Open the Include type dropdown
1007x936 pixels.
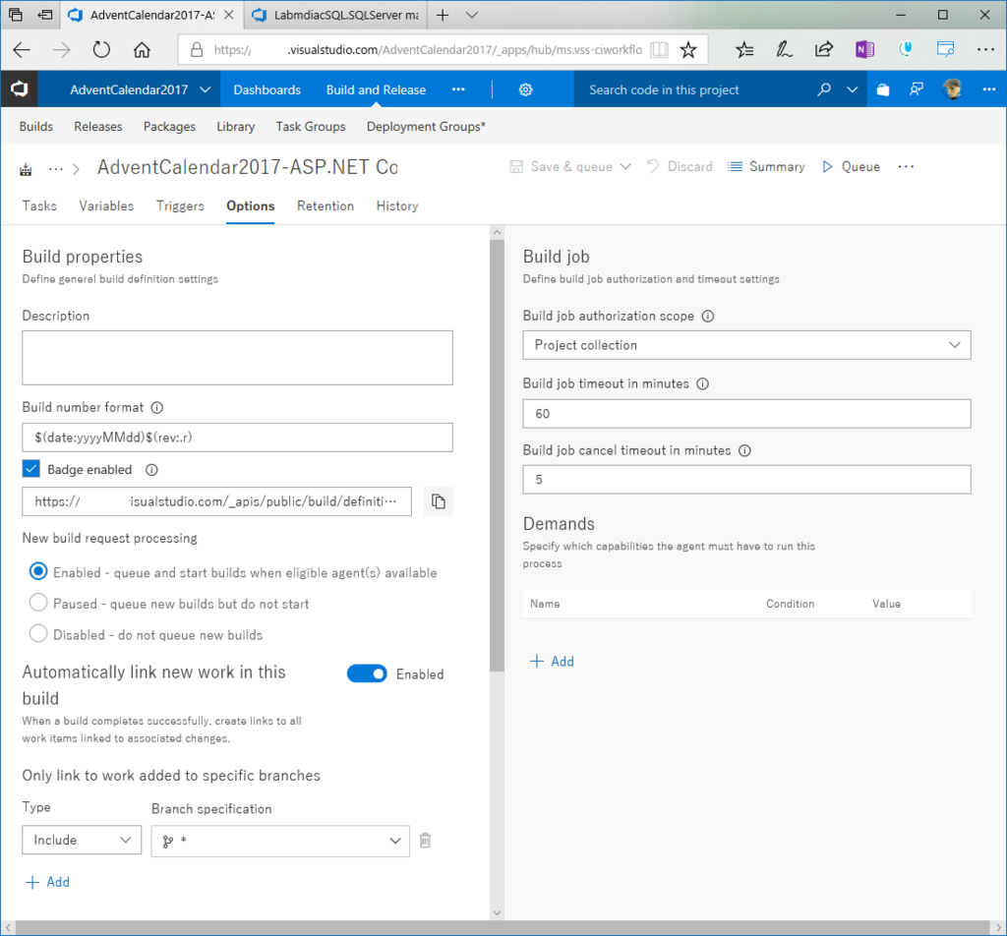point(82,841)
